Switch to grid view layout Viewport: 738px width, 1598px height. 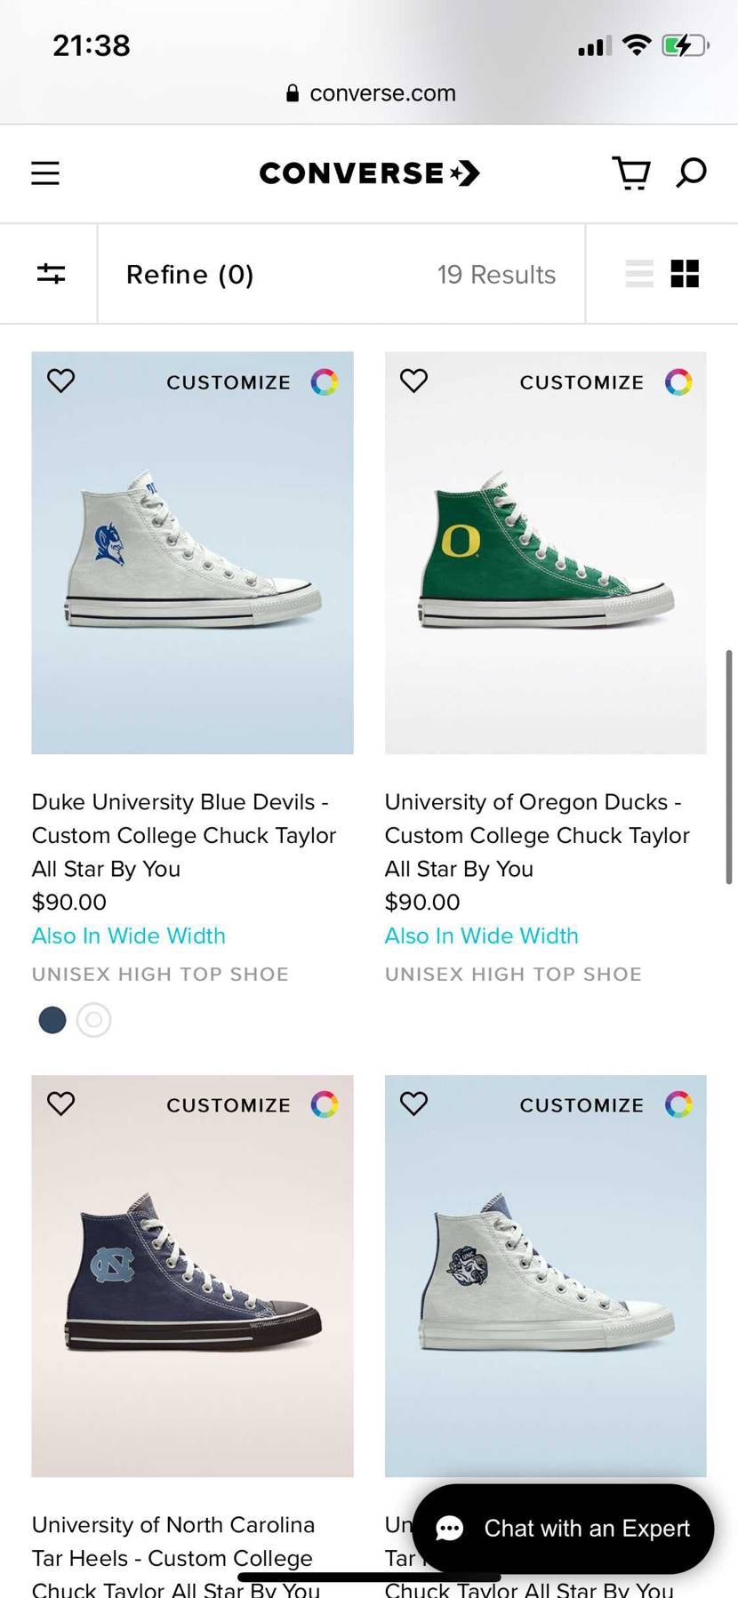click(x=685, y=274)
